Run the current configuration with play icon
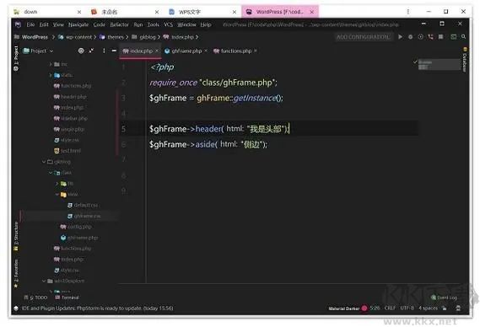The height and width of the screenshot is (327, 480). (400, 37)
